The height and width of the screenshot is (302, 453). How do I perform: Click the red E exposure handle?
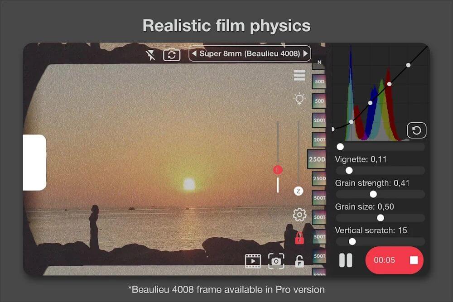point(278,170)
